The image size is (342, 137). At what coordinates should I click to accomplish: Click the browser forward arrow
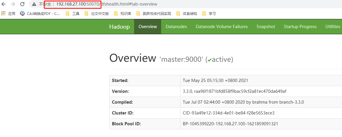13,4
